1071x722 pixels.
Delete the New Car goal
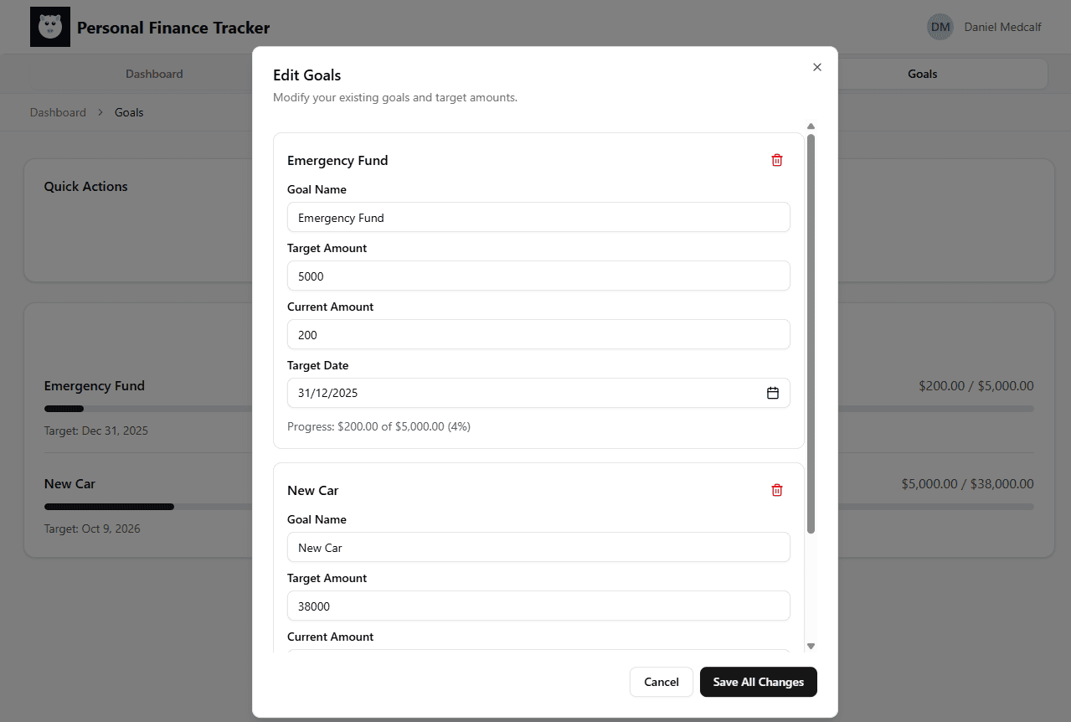click(776, 490)
